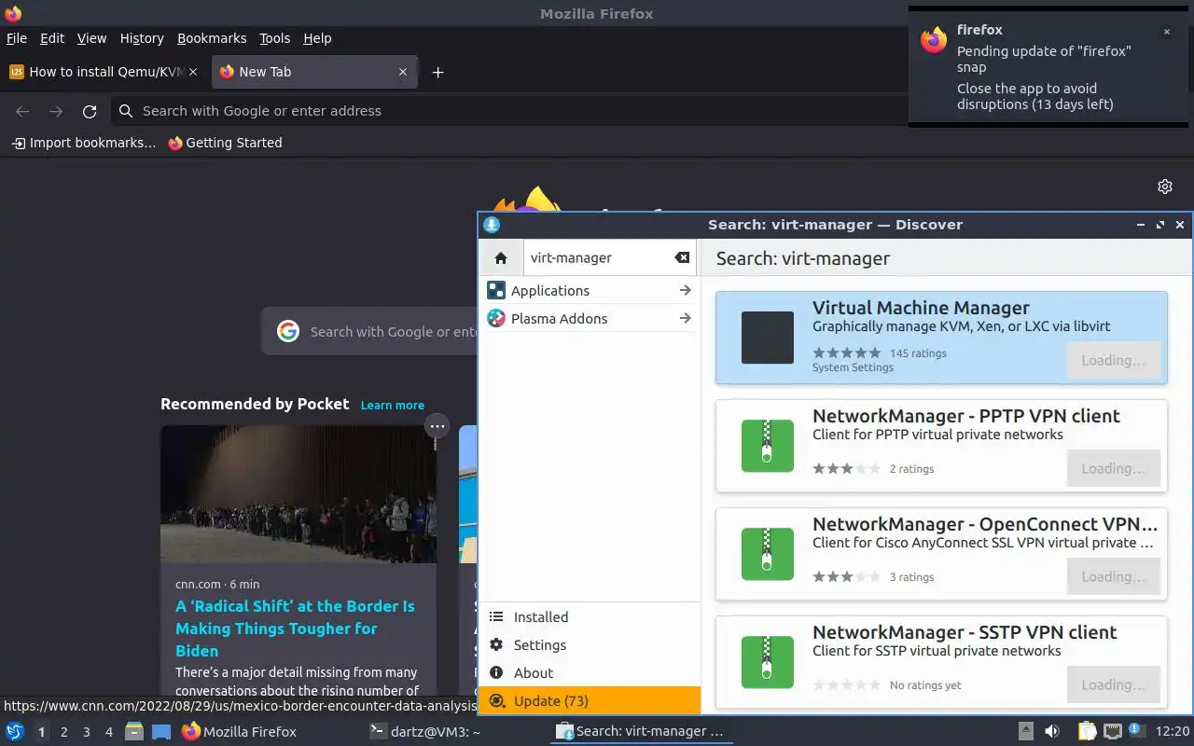Image resolution: width=1194 pixels, height=746 pixels.
Task: Click the Learn more link by Pocket
Action: [x=393, y=406]
